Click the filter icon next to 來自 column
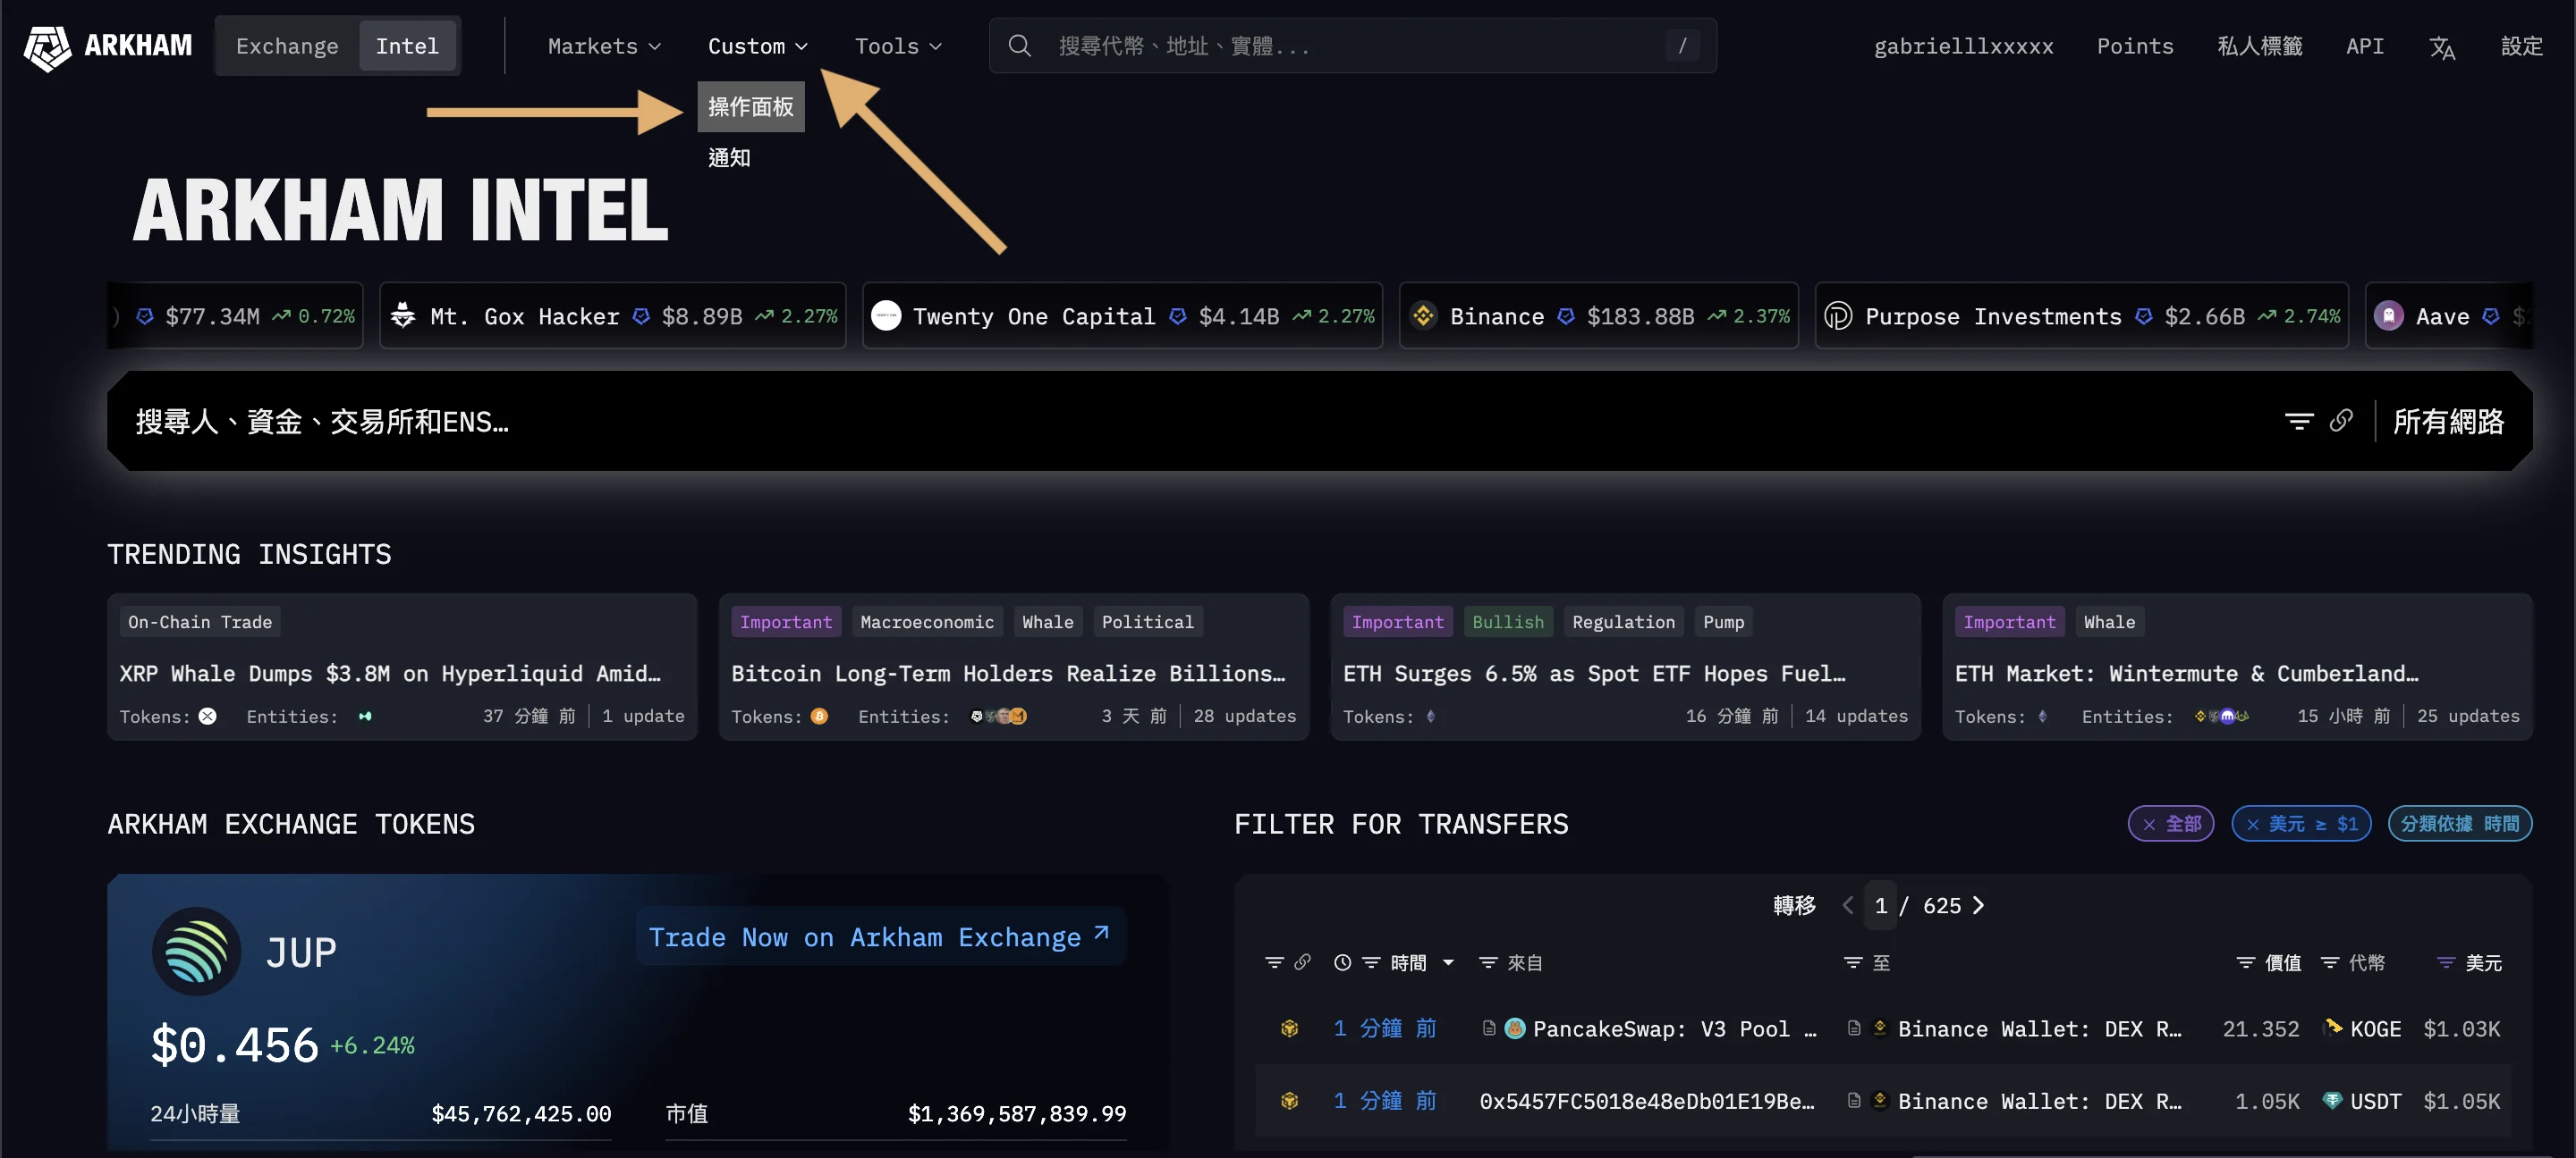The width and height of the screenshot is (2576, 1158). click(x=1488, y=962)
